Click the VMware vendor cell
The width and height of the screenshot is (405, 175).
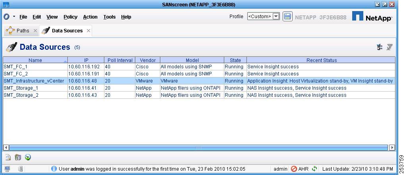pyautogui.click(x=148, y=81)
